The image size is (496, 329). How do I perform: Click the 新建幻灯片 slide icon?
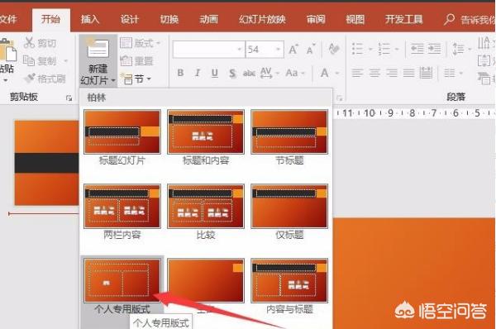pos(98,49)
